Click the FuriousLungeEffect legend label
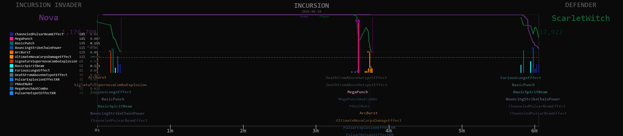 32,70
